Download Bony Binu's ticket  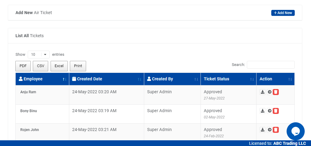(x=263, y=111)
